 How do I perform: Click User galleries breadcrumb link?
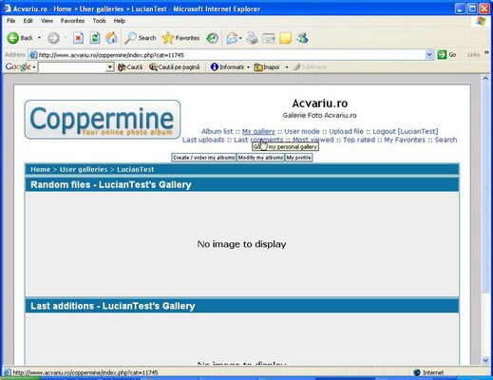[84, 169]
